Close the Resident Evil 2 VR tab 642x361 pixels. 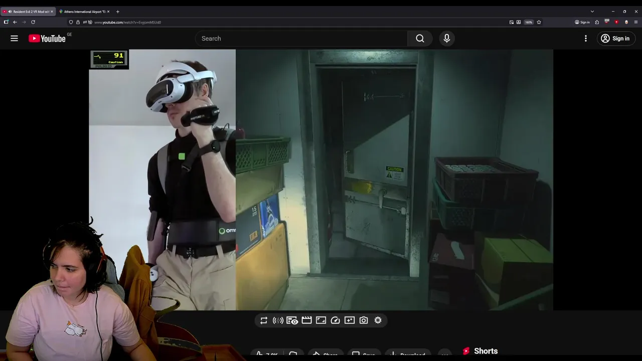pos(52,12)
